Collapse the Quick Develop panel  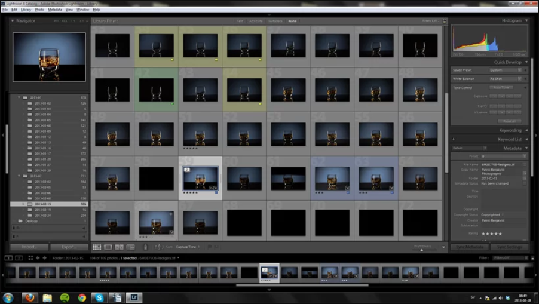tap(526, 62)
